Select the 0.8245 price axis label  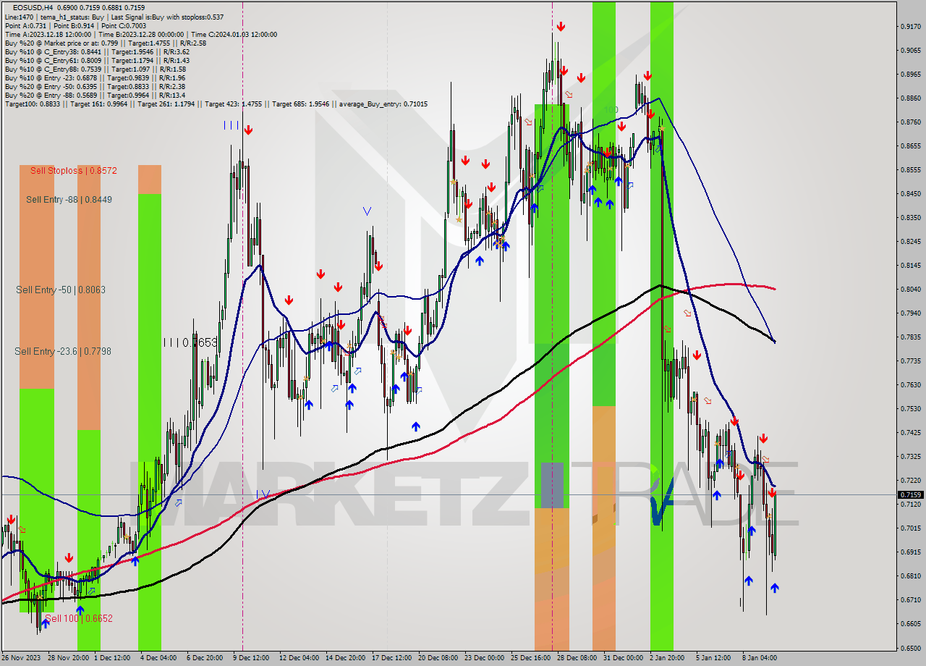coord(911,242)
